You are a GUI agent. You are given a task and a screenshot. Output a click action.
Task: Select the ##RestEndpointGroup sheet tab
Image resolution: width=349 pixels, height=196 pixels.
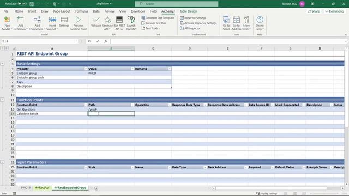click(70, 188)
